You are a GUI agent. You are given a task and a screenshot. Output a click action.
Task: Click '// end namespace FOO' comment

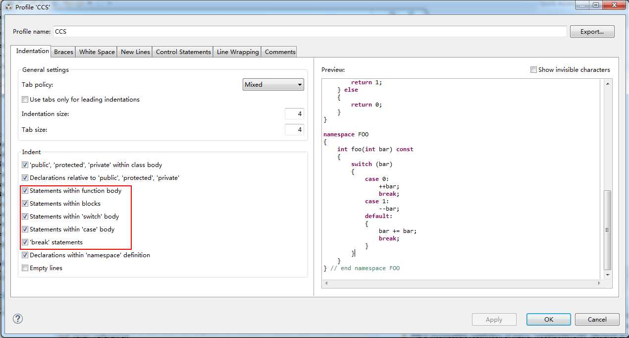365,268
